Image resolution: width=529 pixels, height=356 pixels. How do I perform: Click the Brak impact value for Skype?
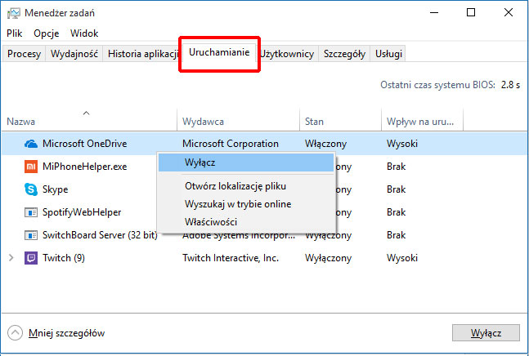pyautogui.click(x=396, y=189)
